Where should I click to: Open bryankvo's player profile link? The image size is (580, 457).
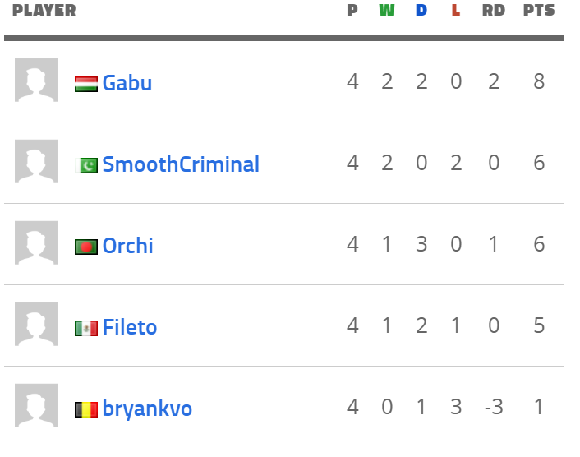coord(147,409)
